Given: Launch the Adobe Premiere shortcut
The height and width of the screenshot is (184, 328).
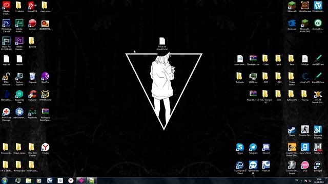Looking at the screenshot, I should 19,43.
